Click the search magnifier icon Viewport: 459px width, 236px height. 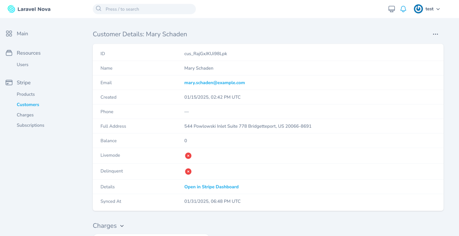99,9
